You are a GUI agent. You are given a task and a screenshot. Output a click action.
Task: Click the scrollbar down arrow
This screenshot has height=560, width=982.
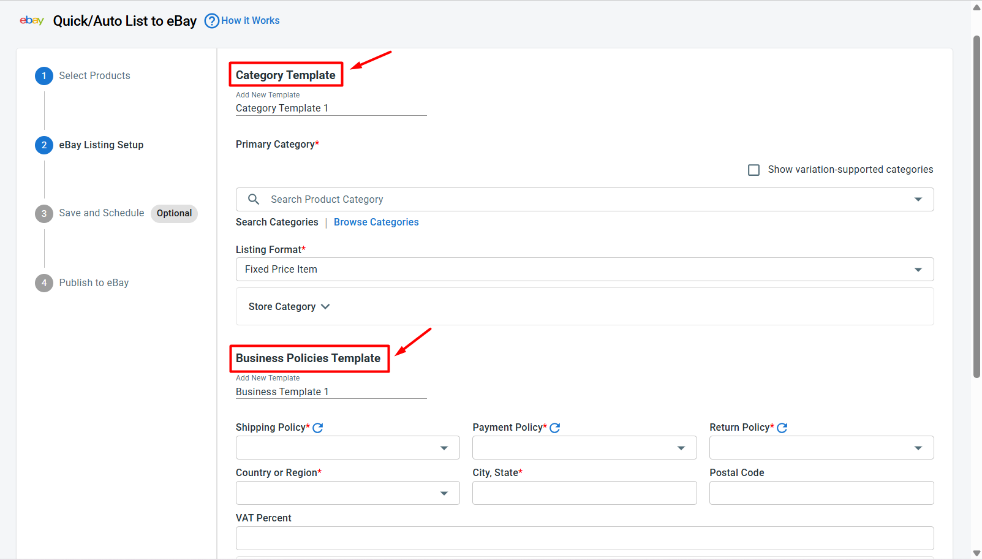coord(976,554)
